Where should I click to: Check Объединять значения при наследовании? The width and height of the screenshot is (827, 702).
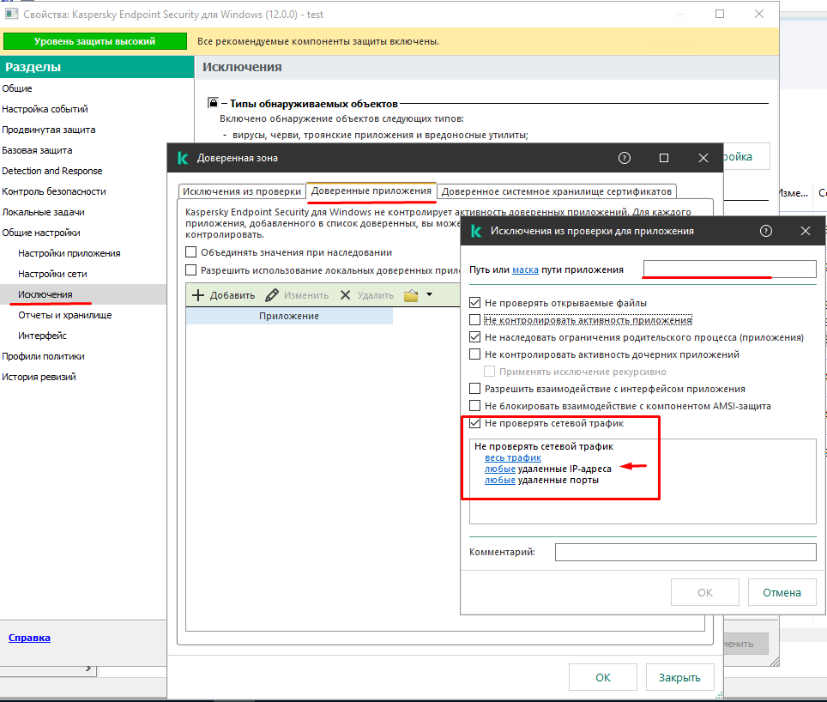(191, 252)
